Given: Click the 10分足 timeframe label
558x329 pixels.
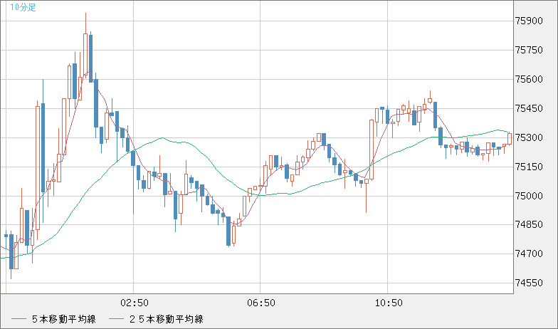Looking at the screenshot, I should coord(23,7).
